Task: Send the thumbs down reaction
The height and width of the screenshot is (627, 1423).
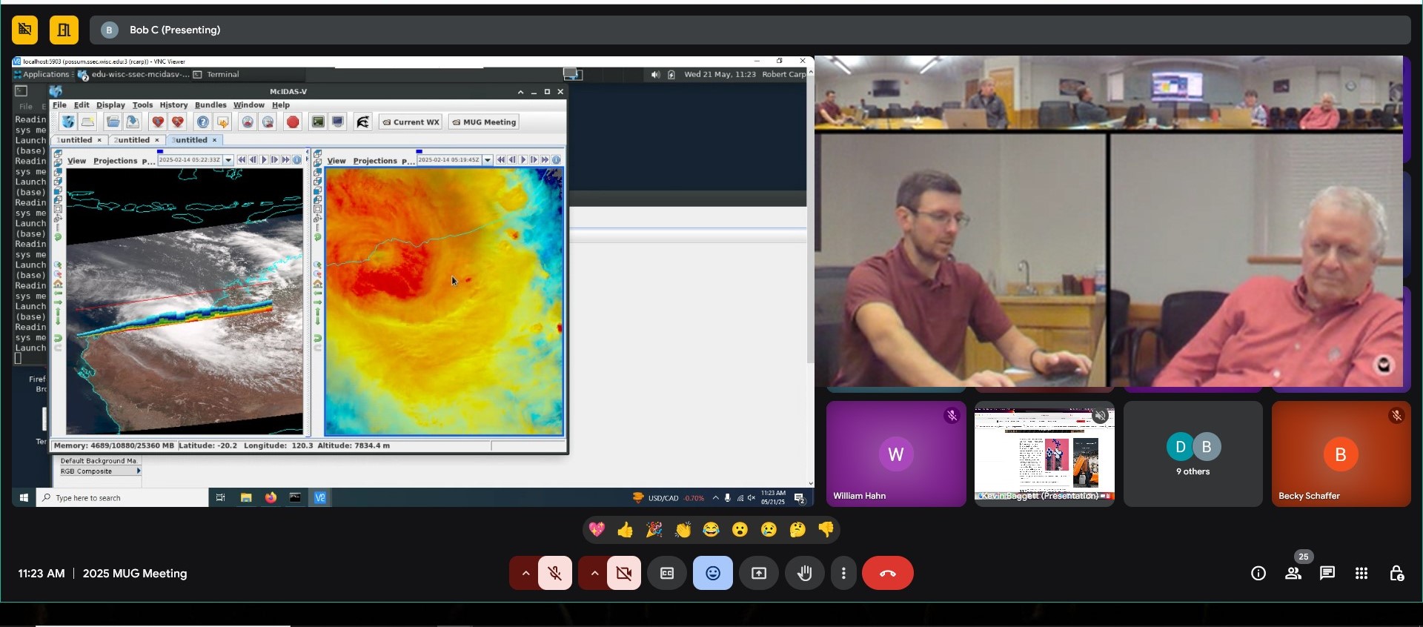Action: click(826, 530)
